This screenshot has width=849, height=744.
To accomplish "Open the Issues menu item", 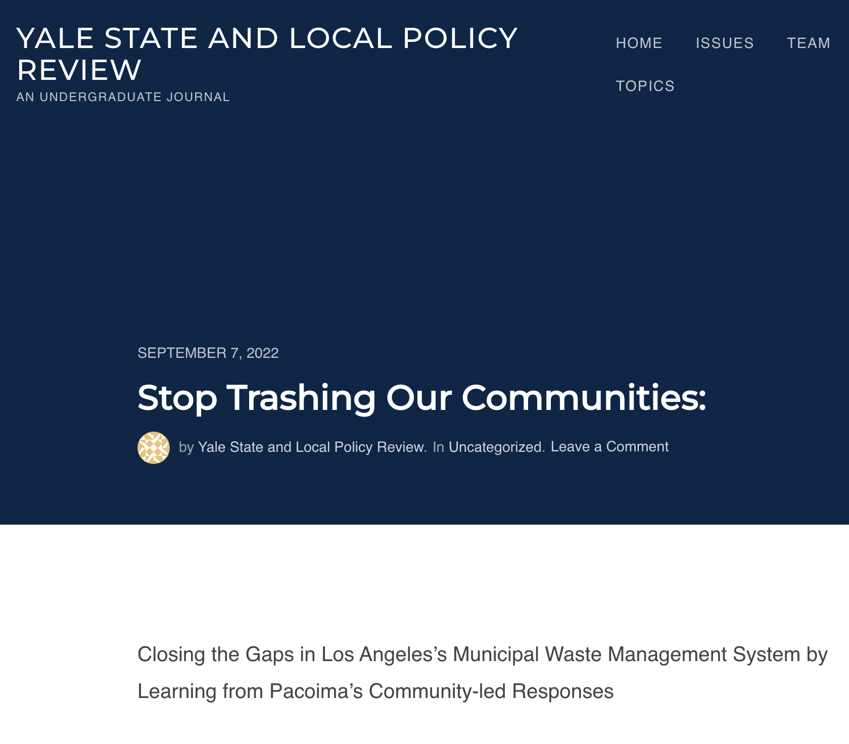I will coord(725,43).
